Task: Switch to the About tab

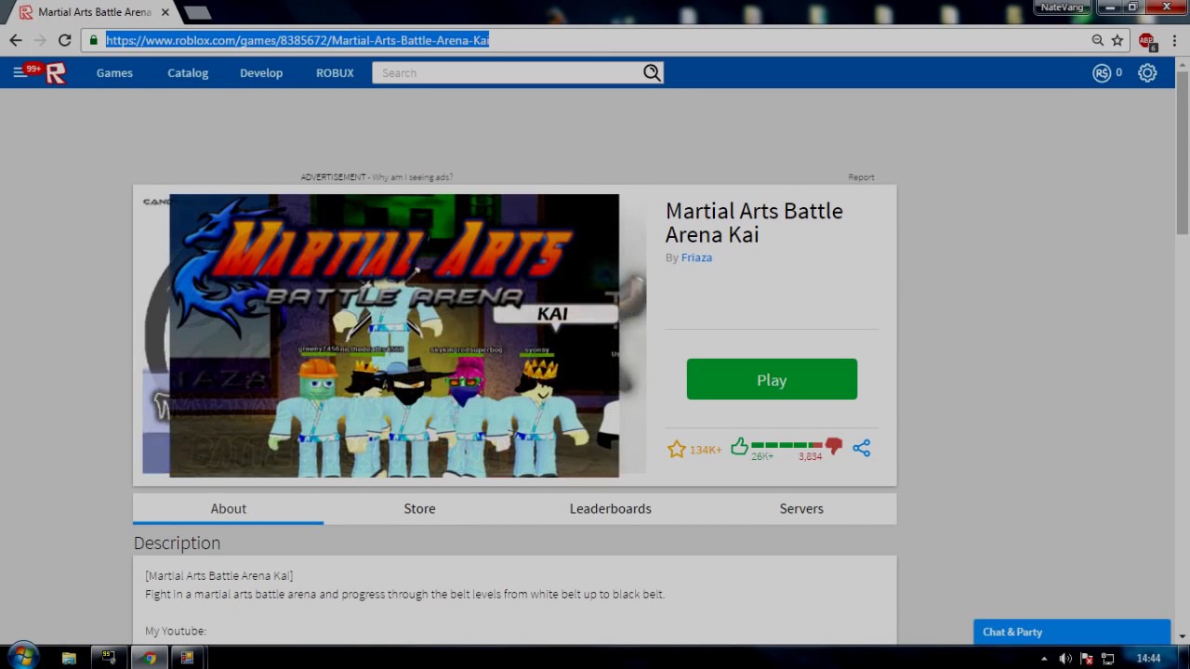Action: pos(229,508)
